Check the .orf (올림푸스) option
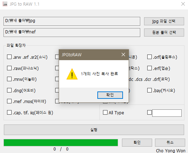 coord(149,57)
